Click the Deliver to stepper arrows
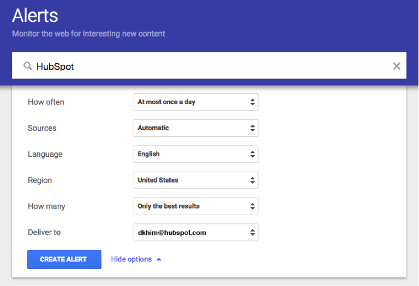The height and width of the screenshot is (286, 419). point(252,233)
